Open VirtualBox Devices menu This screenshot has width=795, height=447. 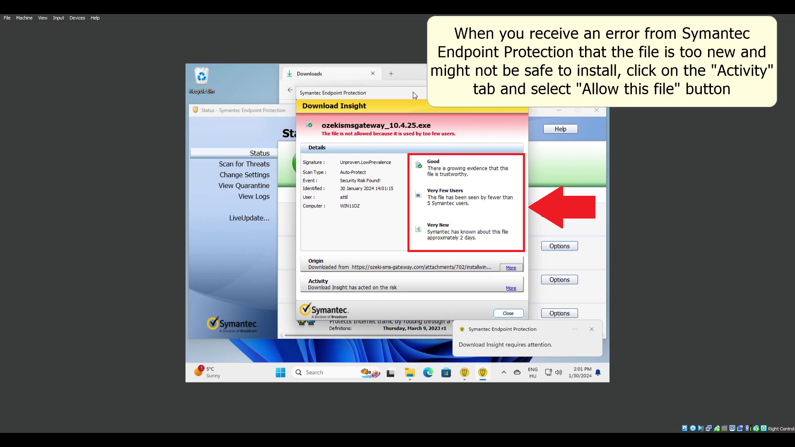pyautogui.click(x=77, y=18)
